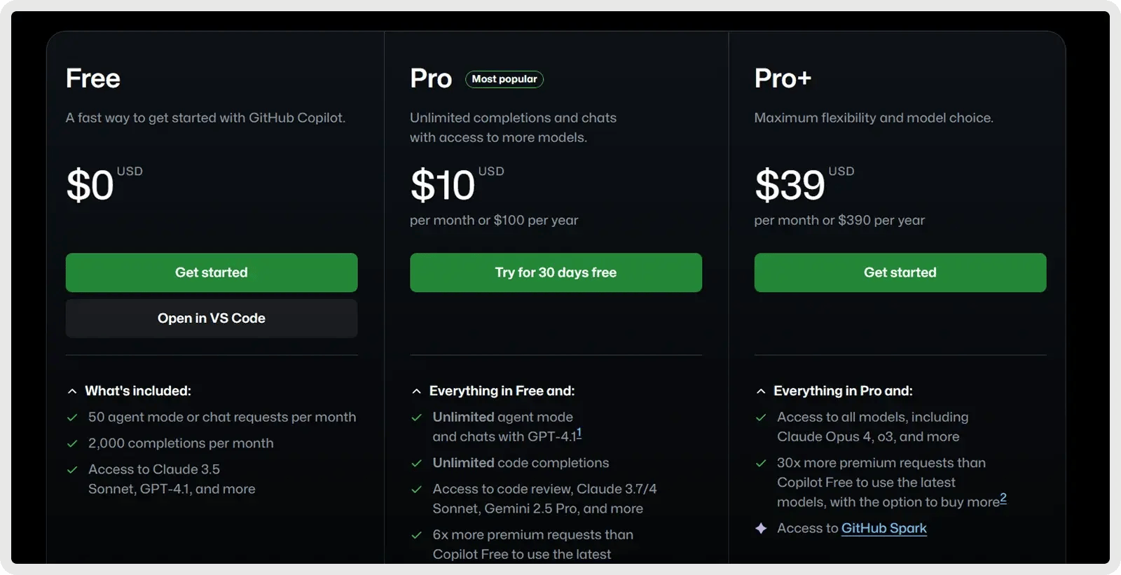Click the checkmark beside "50 agent mode or chat requests"
Screen dimensions: 1121x575
tap(72, 417)
